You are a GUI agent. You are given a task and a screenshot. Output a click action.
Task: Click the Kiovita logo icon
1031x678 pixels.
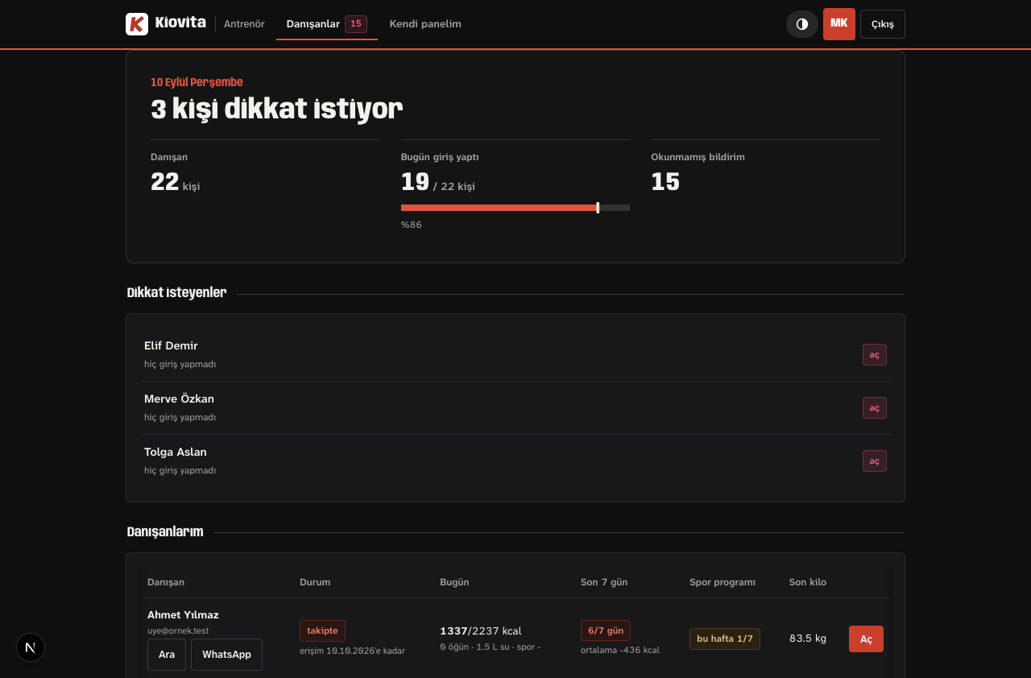point(137,24)
